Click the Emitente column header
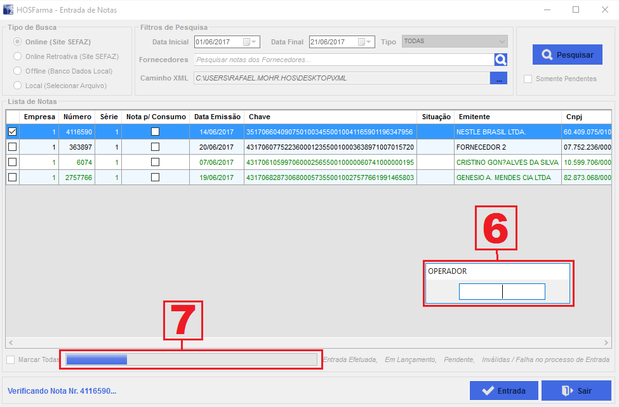This screenshot has width=619, height=407. [474, 117]
